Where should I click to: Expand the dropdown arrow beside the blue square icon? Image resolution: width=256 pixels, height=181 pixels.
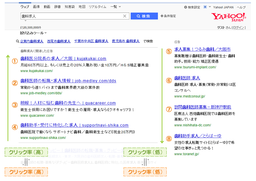pos(210,7)
